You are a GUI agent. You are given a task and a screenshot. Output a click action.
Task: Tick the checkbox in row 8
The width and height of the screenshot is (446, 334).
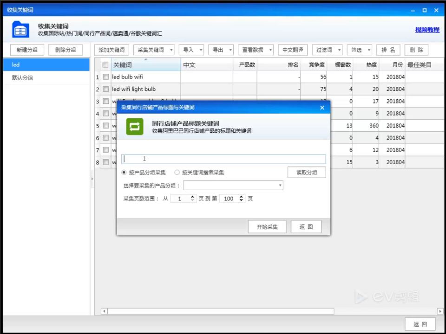tap(105, 162)
